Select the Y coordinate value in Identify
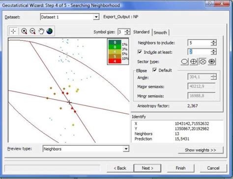233x179 pixels. tap(192, 128)
